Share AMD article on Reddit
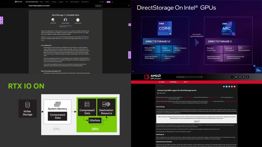Screen dimensions: 262x147 point(232,86)
